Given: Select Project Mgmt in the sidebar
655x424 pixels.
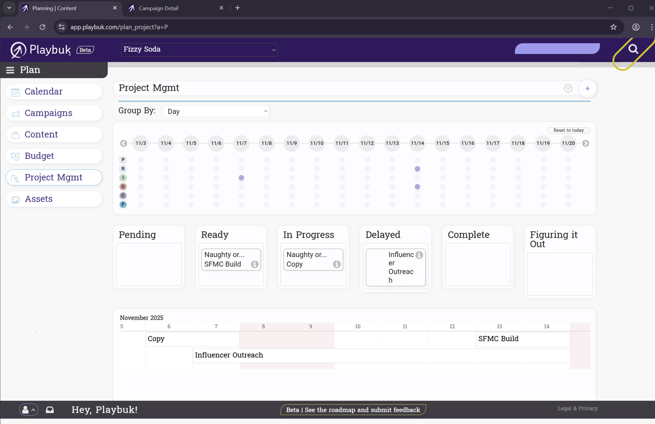Looking at the screenshot, I should point(54,177).
